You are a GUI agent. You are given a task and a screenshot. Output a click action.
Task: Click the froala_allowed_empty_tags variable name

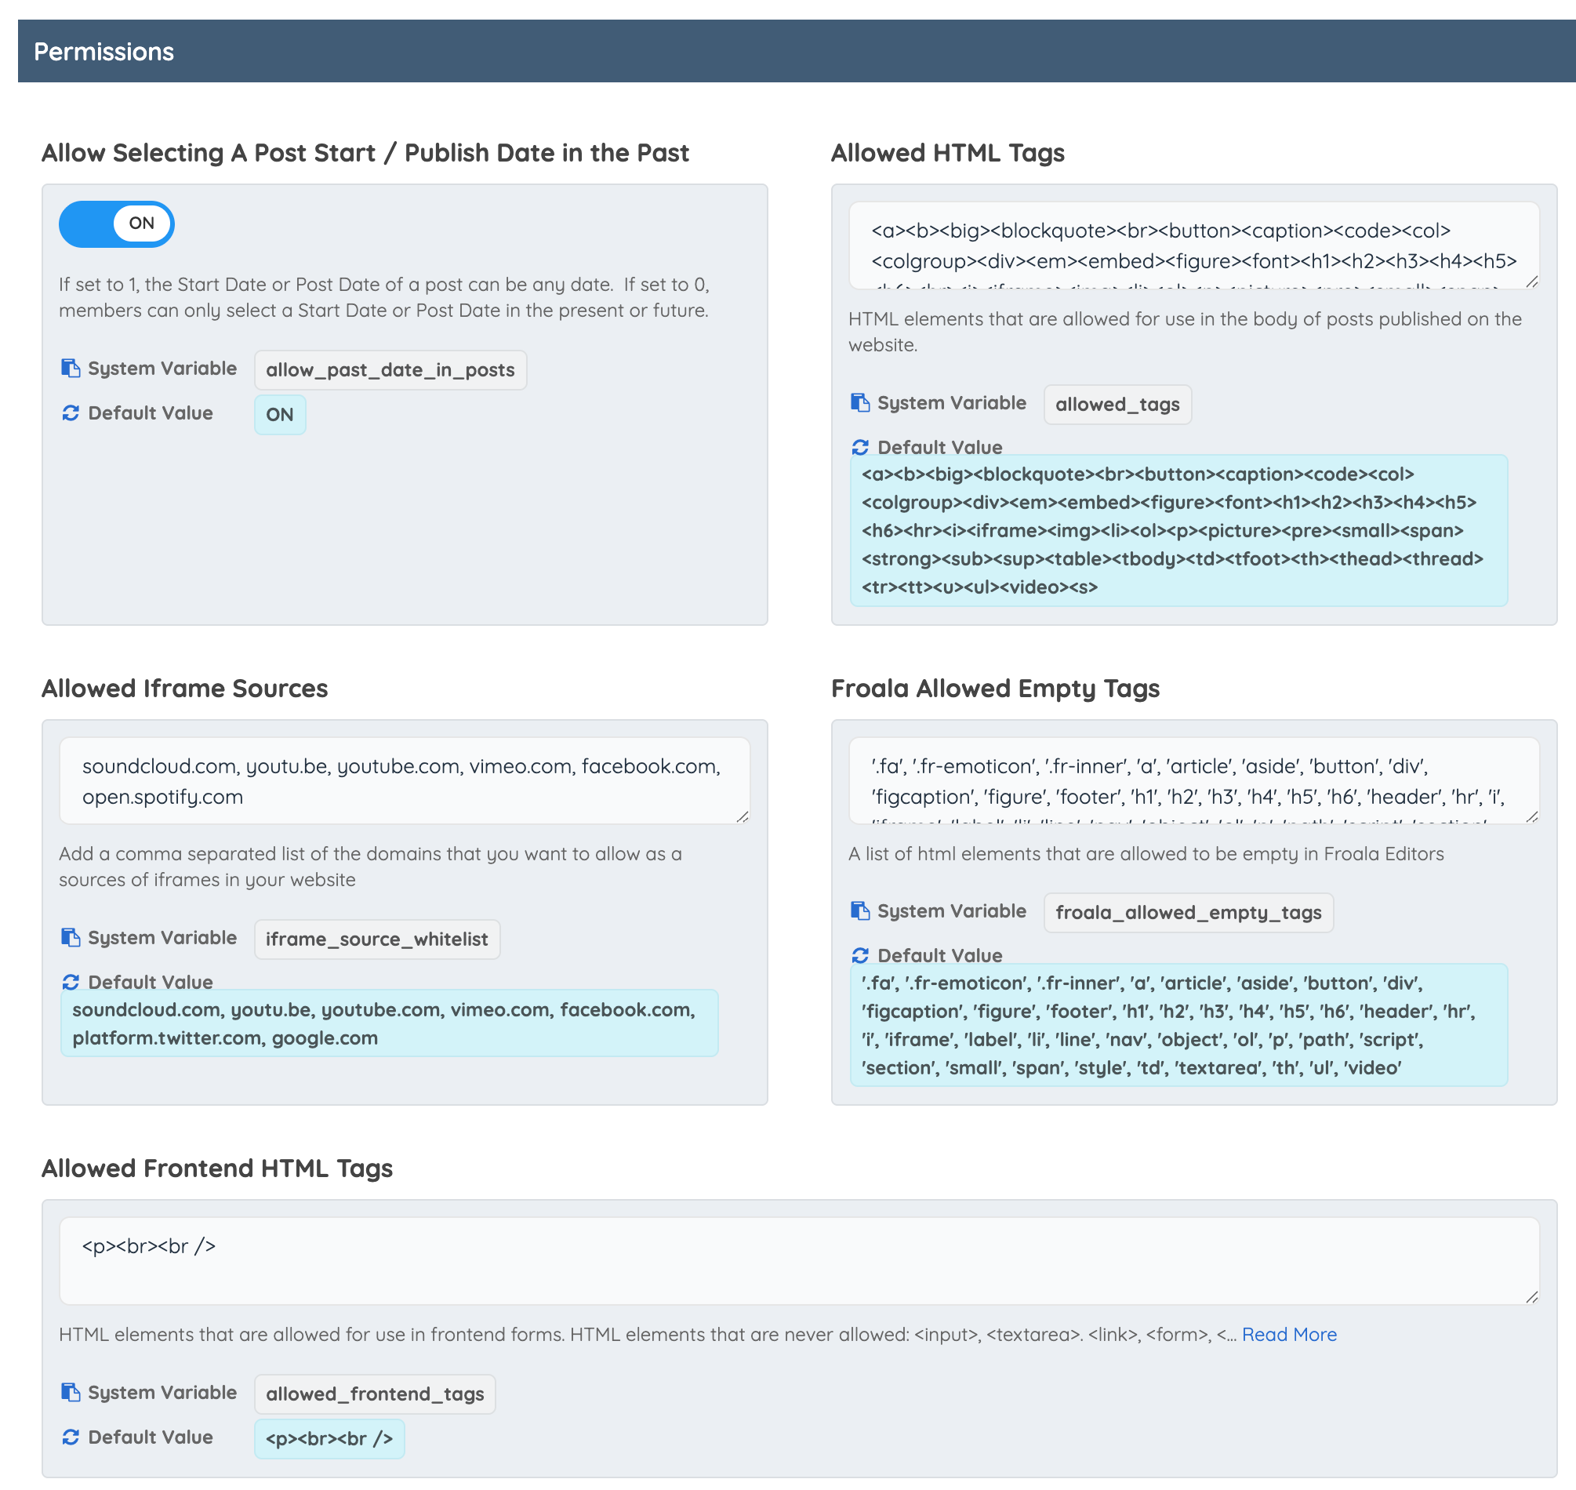[1188, 913]
